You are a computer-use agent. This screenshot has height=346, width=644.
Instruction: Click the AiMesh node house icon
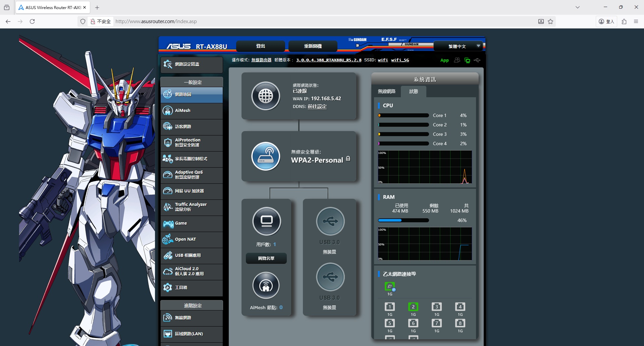pyautogui.click(x=266, y=286)
